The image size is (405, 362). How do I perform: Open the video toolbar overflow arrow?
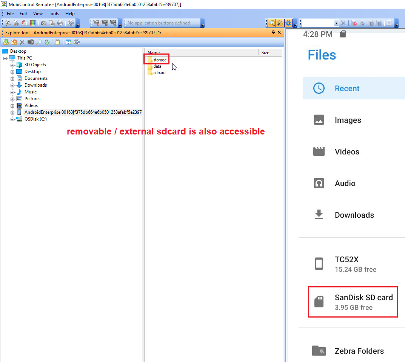[x=120, y=23]
